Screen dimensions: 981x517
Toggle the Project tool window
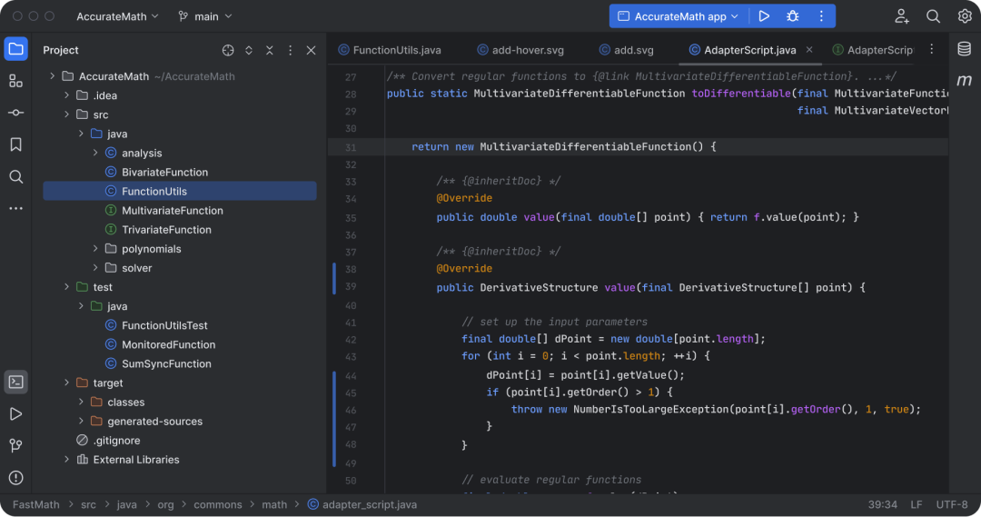coord(15,49)
